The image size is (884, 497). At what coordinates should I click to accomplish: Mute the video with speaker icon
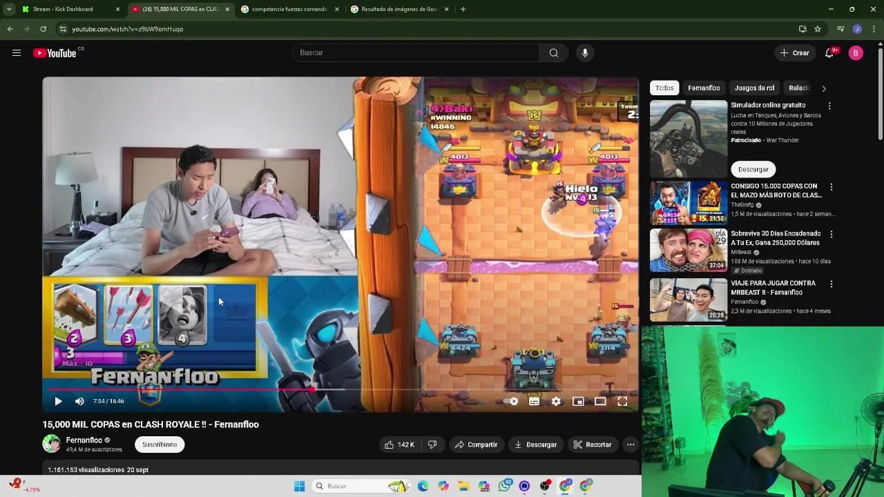[x=79, y=401]
